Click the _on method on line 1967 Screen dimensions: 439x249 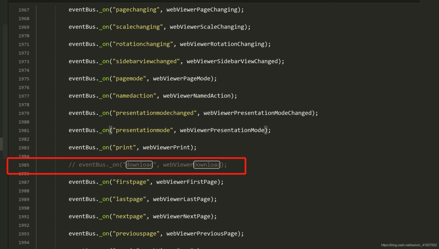[x=104, y=10]
